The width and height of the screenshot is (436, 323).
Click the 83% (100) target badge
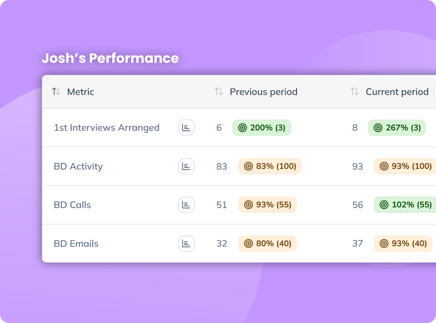click(270, 166)
